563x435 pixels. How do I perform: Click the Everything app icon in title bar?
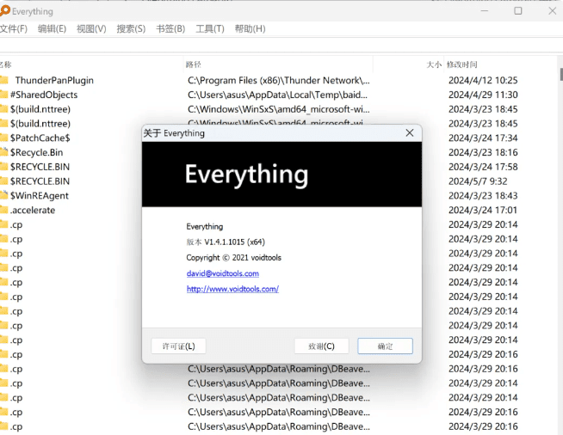[4, 11]
